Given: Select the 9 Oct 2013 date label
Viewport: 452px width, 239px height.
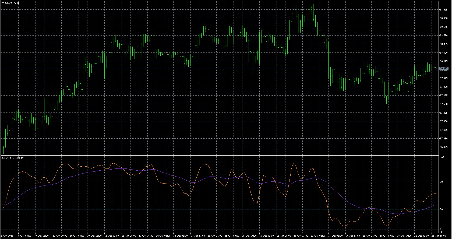Looking at the screenshot, I should point(7,236).
